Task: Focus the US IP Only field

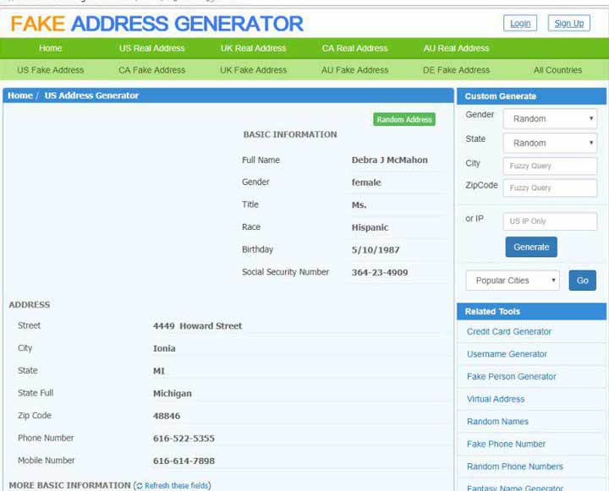Action: pyautogui.click(x=550, y=221)
